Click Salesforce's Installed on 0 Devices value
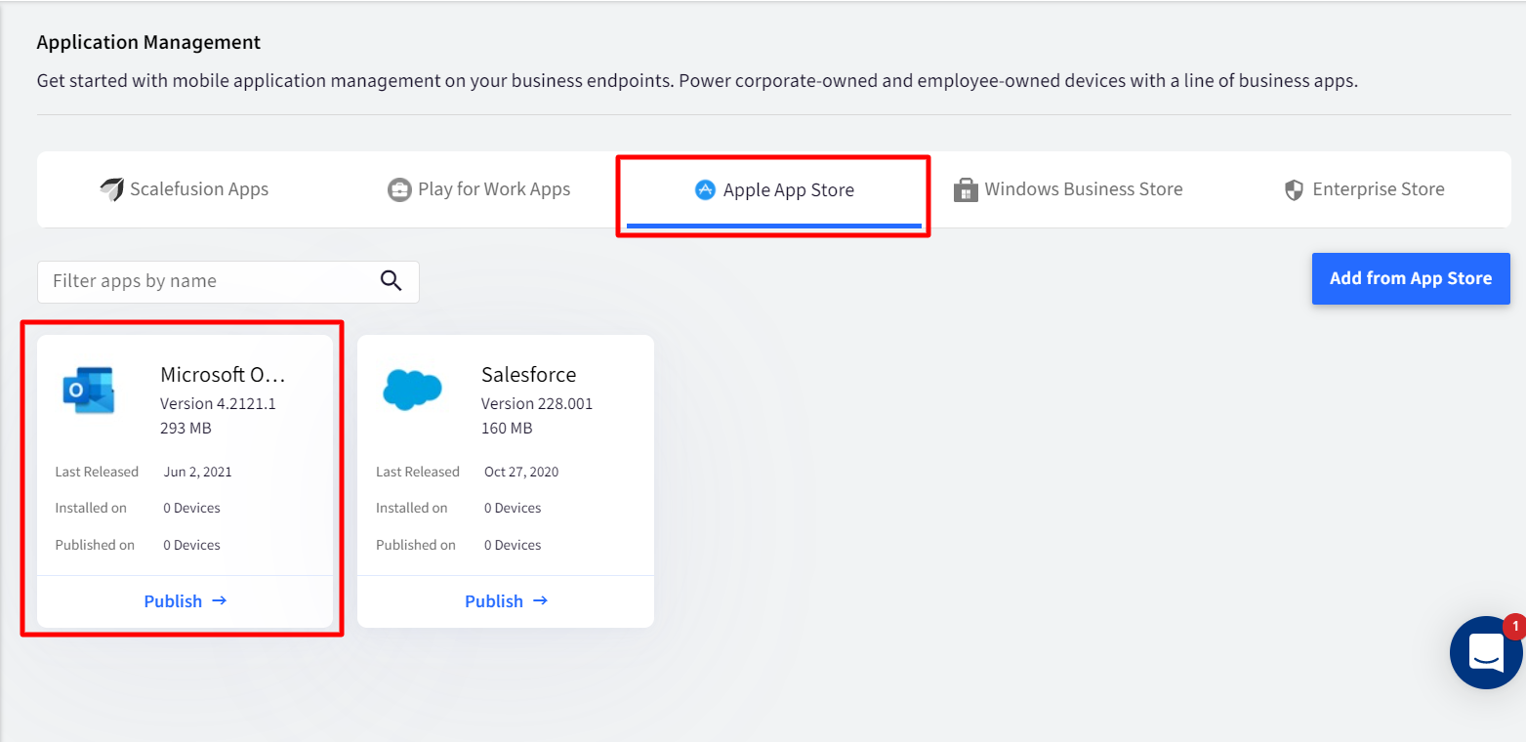 click(x=513, y=508)
